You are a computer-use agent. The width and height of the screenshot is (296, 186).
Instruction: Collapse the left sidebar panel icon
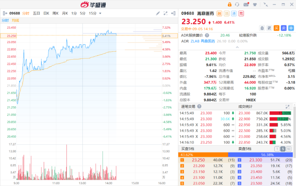pos(5,13)
